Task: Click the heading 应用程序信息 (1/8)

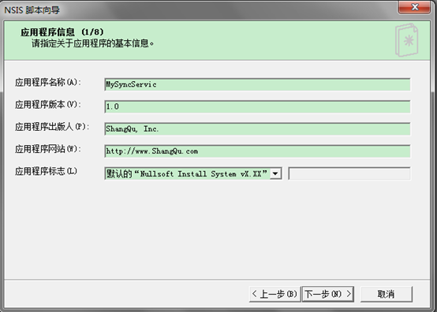Action: click(x=62, y=32)
